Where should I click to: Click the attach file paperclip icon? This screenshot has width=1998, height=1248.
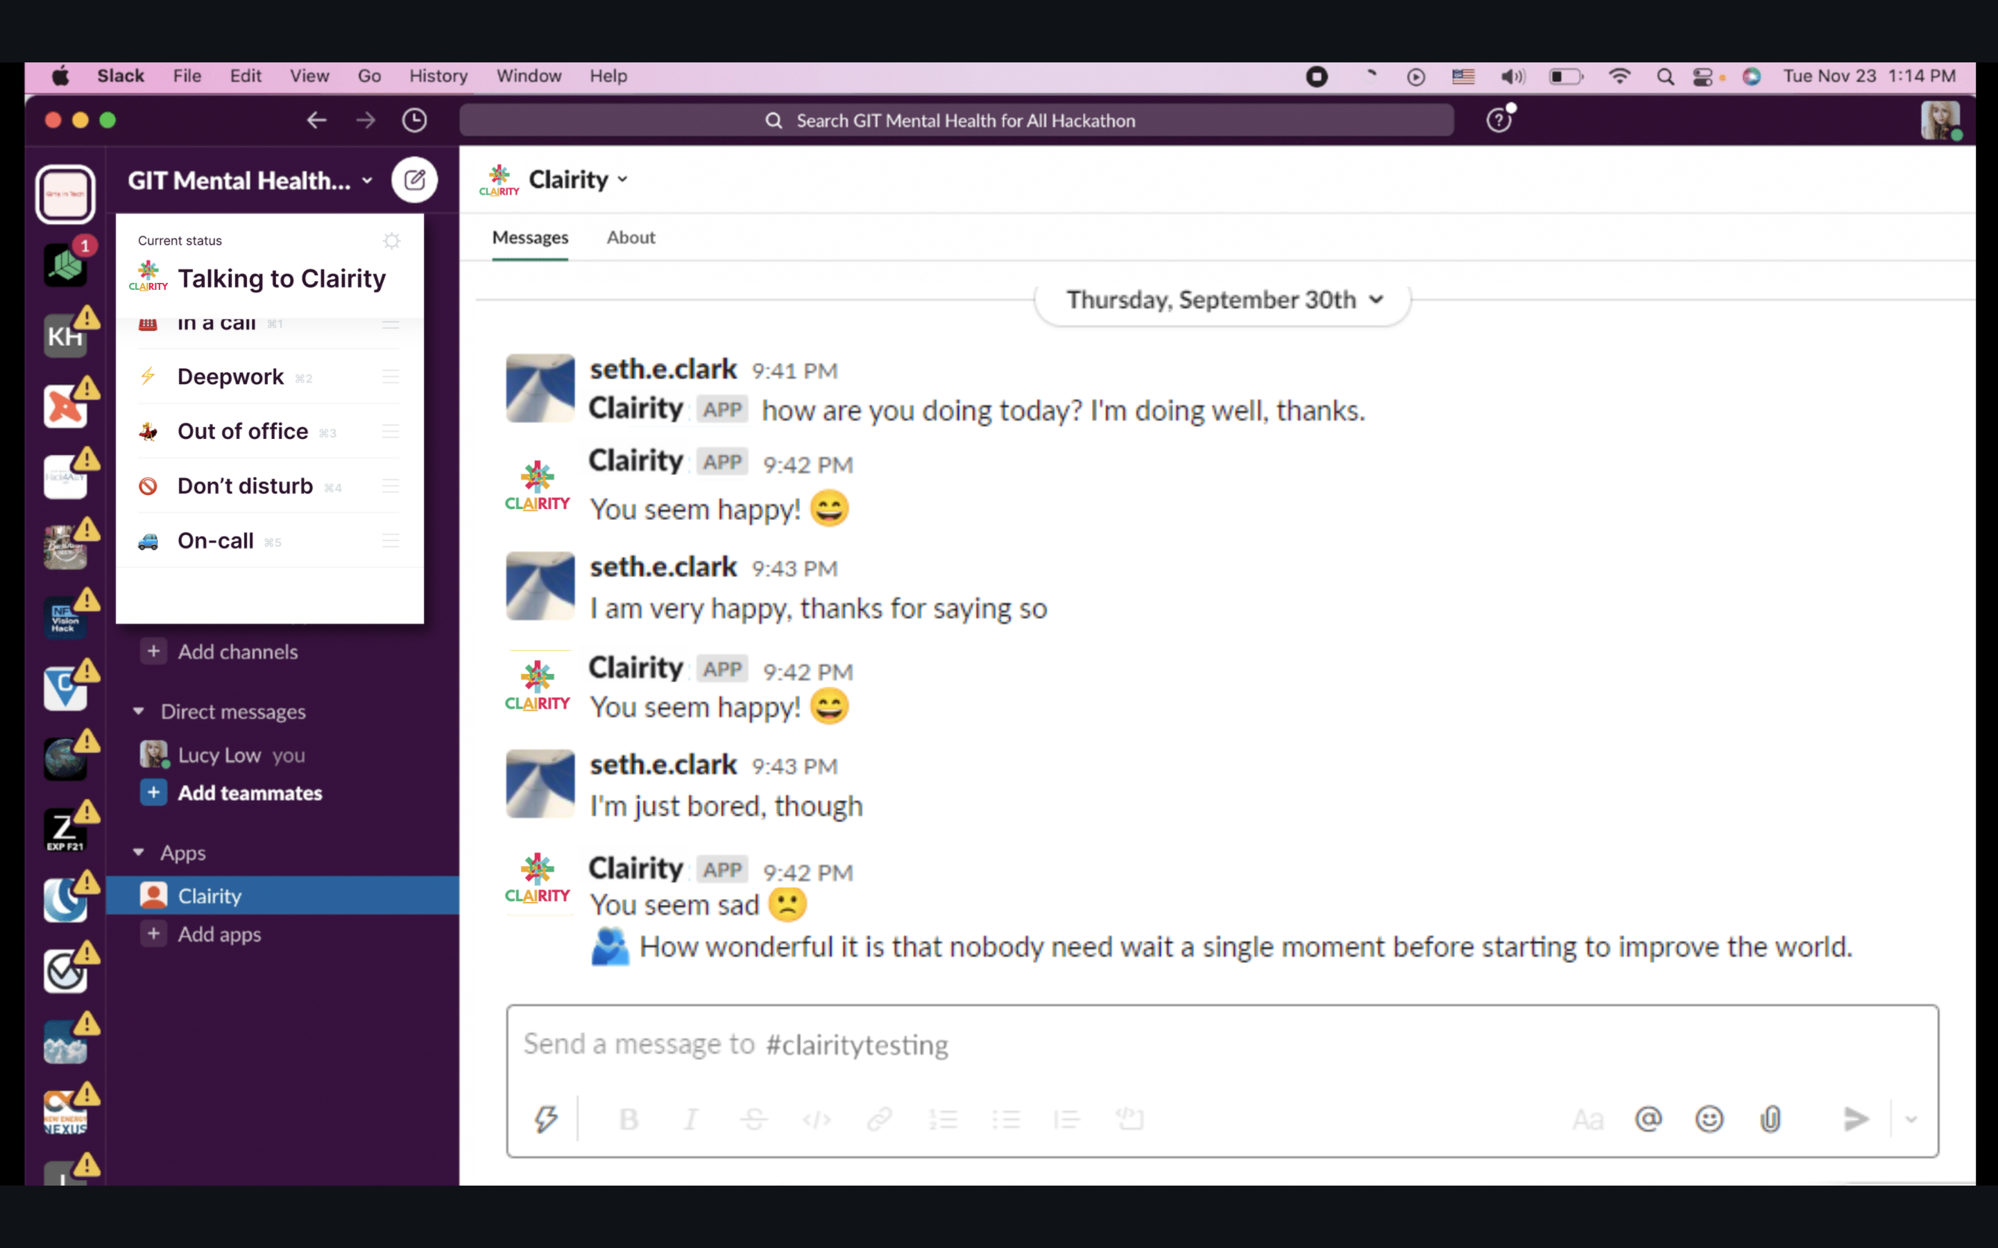coord(1770,1119)
